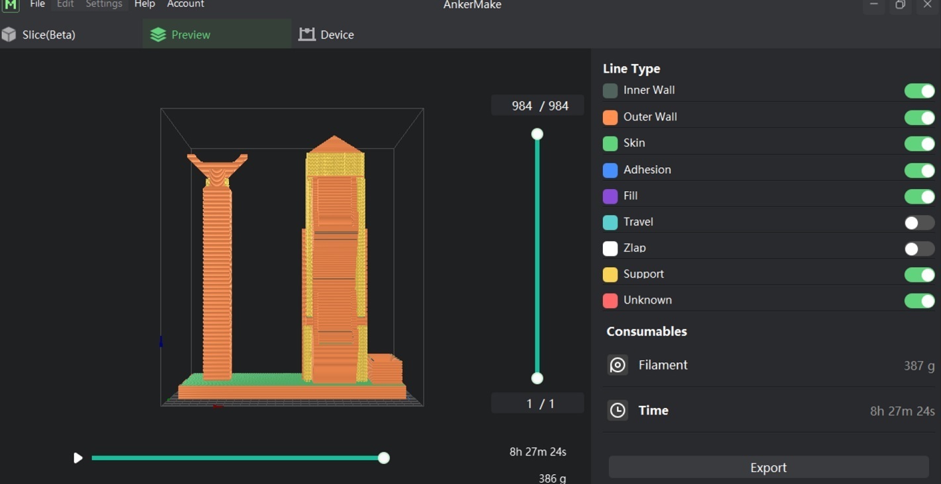Open the Help menu
Image resolution: width=941 pixels, height=484 pixels.
(x=144, y=5)
